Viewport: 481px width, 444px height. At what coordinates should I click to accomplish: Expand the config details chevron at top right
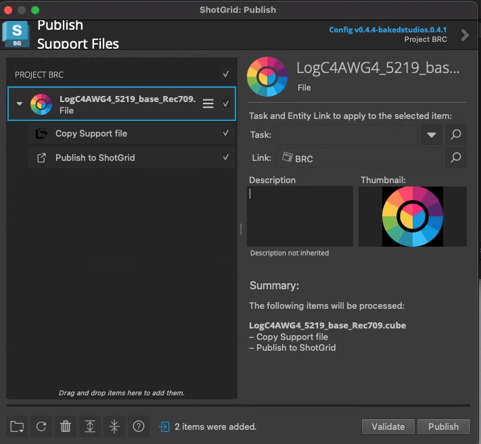(x=465, y=34)
